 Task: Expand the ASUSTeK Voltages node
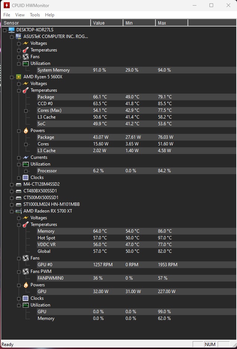[x=19, y=44]
